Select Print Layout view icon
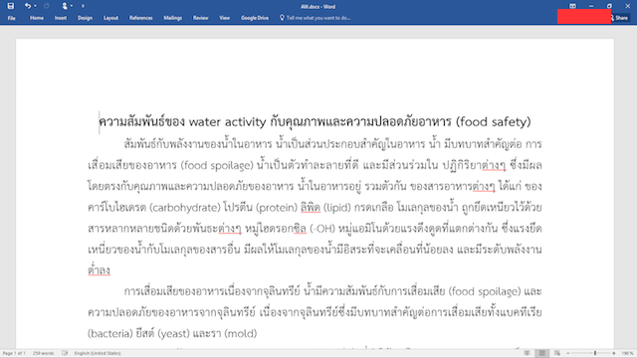637x358 pixels. pos(541,353)
